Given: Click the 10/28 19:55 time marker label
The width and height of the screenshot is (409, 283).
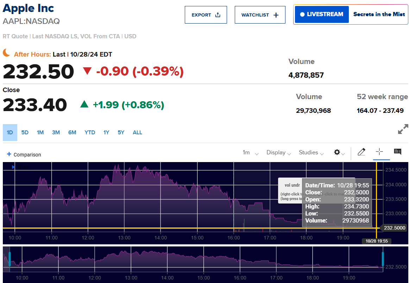Looking at the screenshot, I should [x=376, y=241].
